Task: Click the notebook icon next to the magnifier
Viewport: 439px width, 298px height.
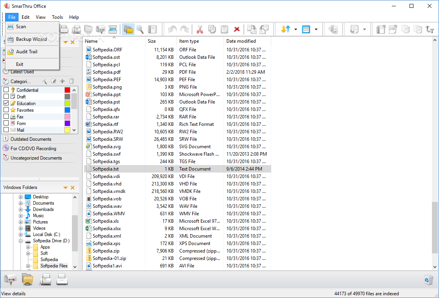Action: tap(152, 29)
